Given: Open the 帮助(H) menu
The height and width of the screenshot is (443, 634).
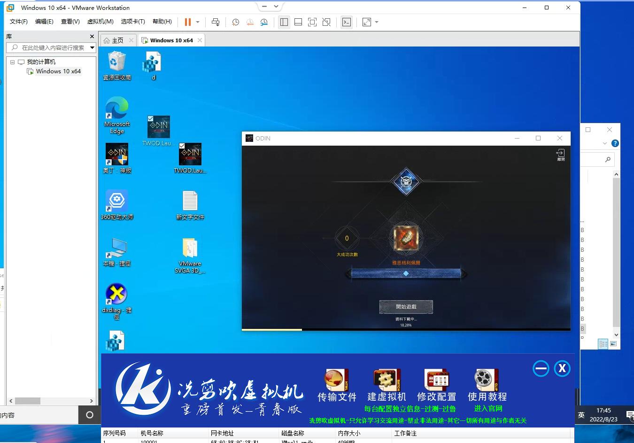Looking at the screenshot, I should tap(162, 22).
